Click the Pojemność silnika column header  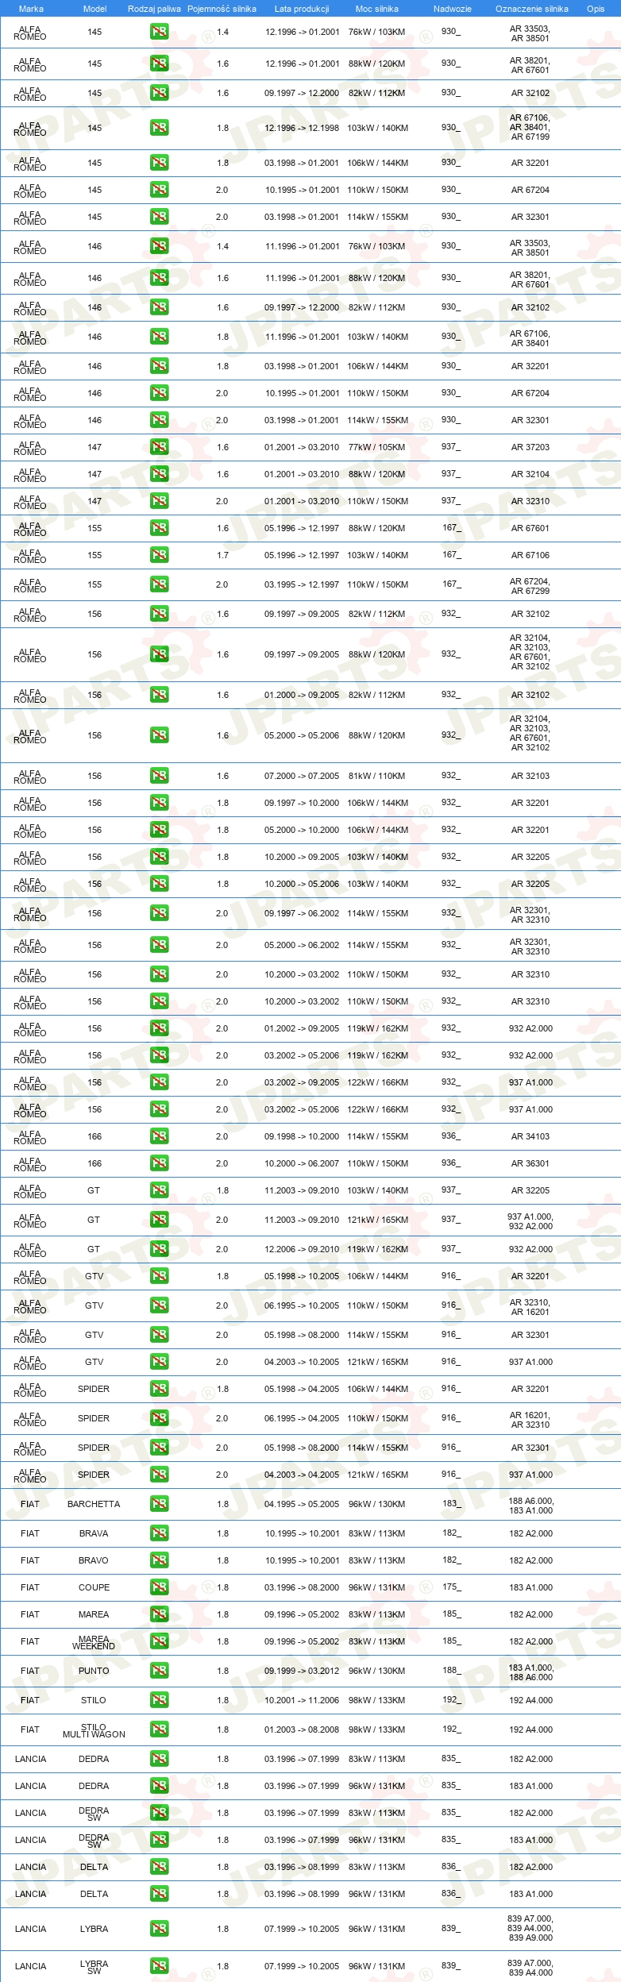(222, 9)
